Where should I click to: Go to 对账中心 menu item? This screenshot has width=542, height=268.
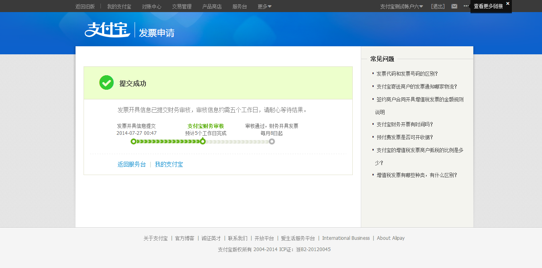click(151, 6)
